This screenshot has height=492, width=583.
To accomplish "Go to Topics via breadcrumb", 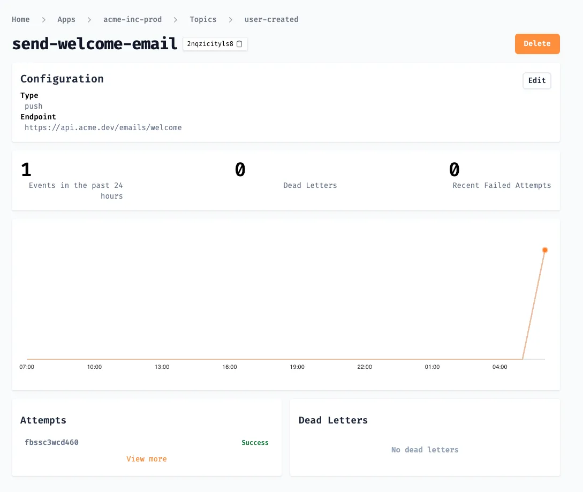I will coord(203,19).
